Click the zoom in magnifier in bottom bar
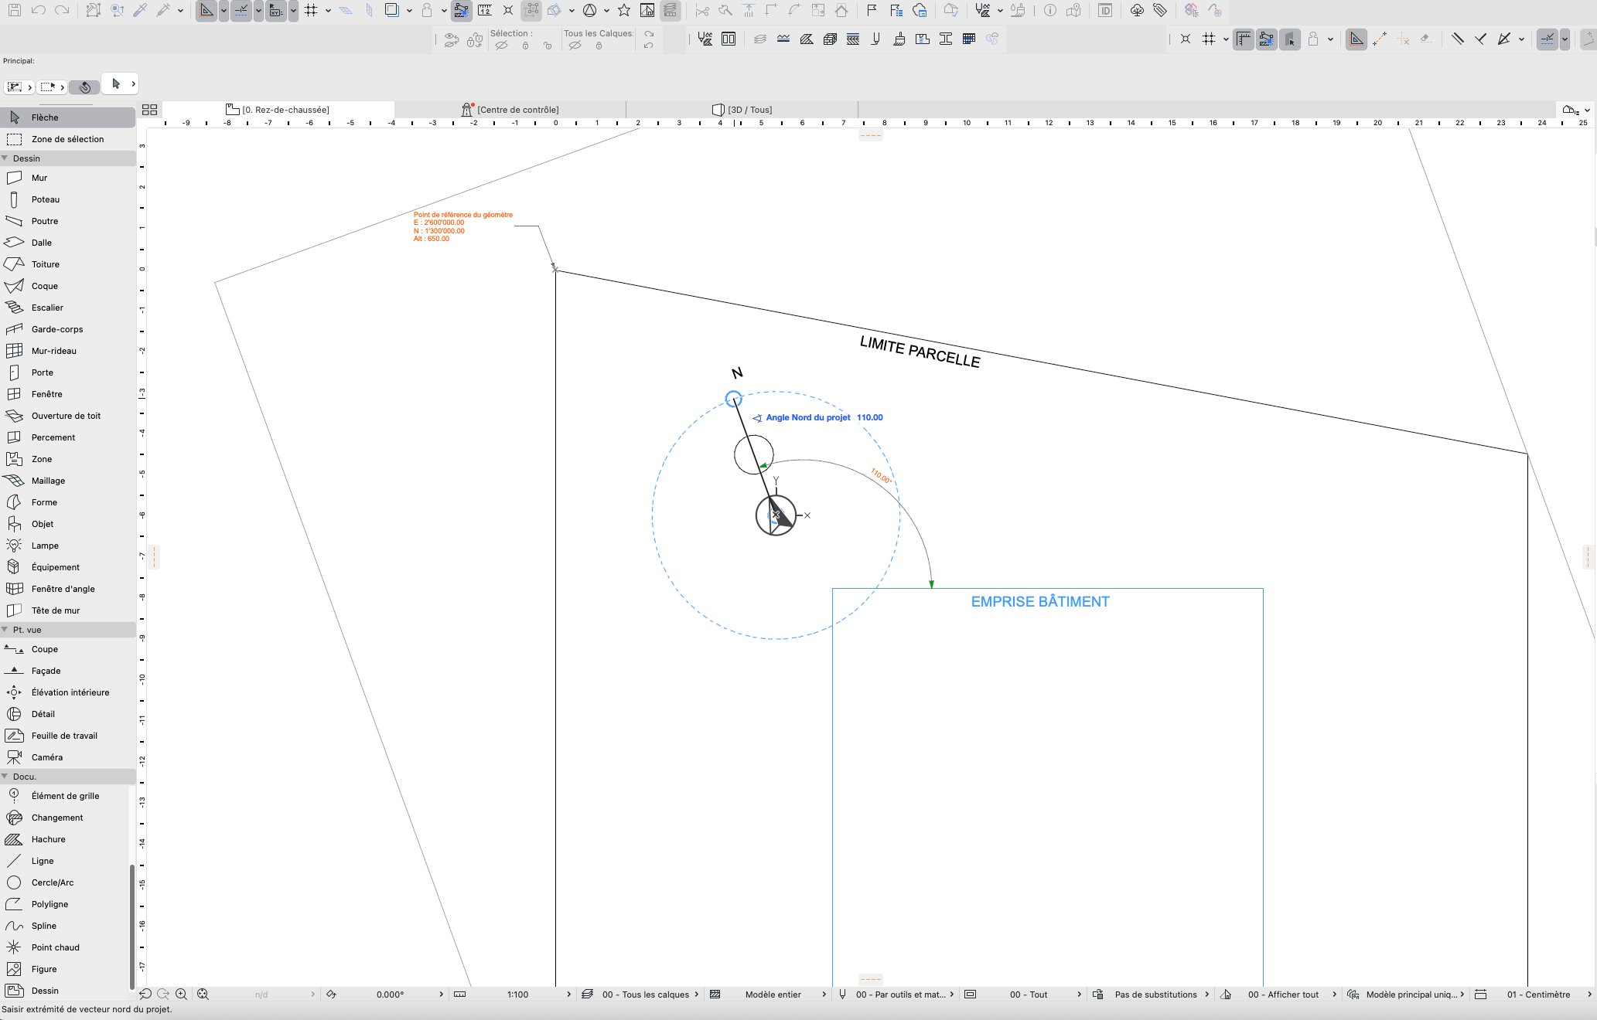This screenshot has height=1020, width=1597. [x=181, y=994]
